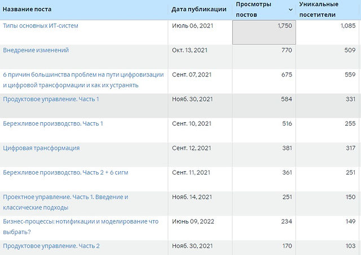Viewport: 361px width, 255px height.
Task: Select the 516 views cell
Action: [264, 130]
